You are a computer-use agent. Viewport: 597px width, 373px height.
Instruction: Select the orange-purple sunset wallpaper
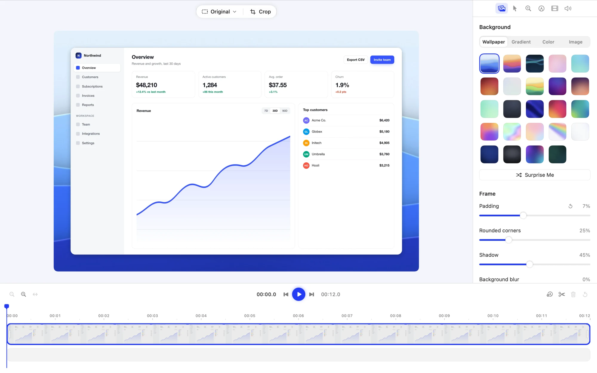point(512,64)
